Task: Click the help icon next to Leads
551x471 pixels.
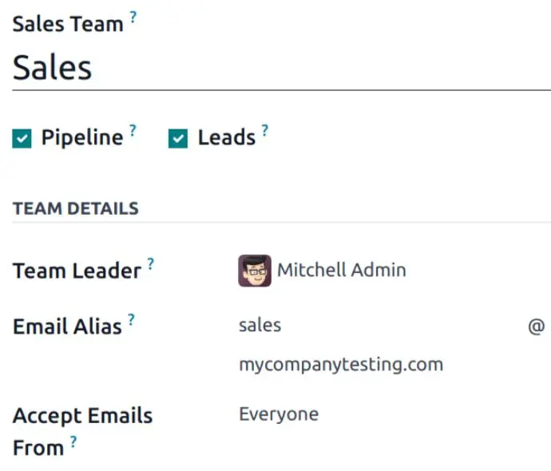Action: pyautogui.click(x=265, y=130)
